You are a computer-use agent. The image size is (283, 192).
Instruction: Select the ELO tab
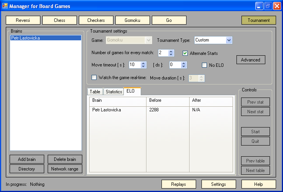click(x=132, y=91)
